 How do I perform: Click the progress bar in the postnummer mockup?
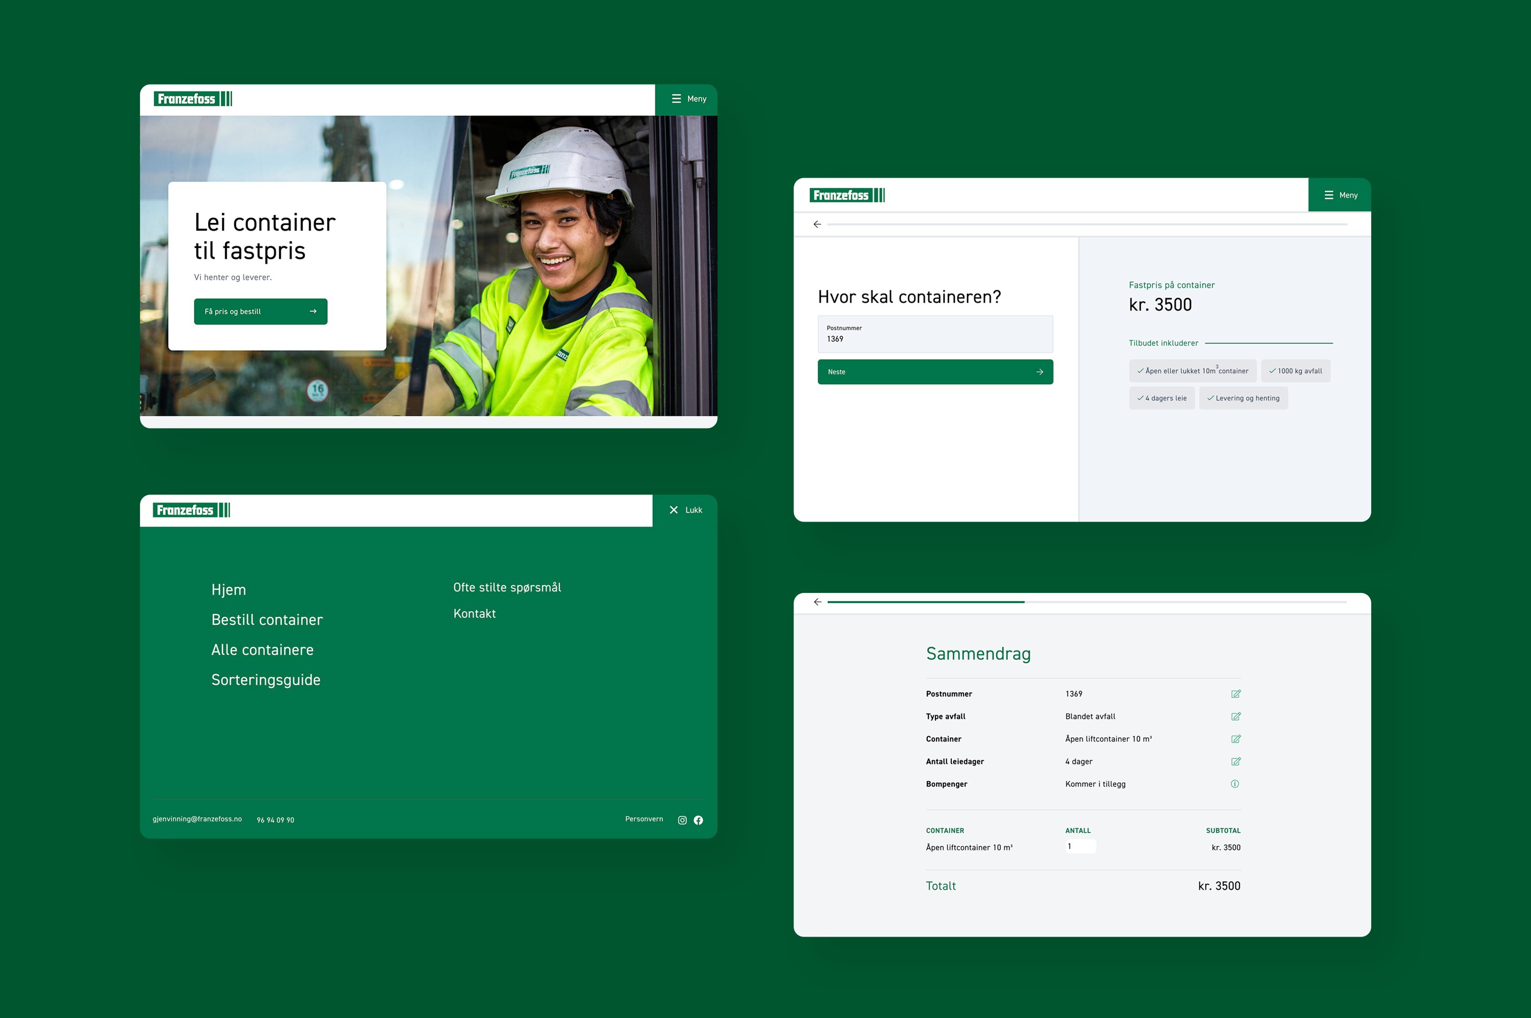[1087, 224]
